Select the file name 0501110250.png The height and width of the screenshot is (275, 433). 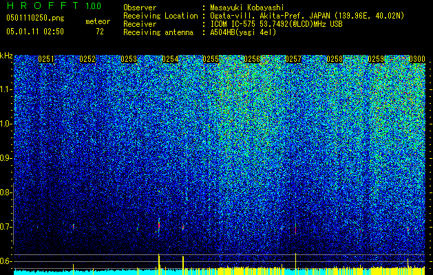coord(35,18)
